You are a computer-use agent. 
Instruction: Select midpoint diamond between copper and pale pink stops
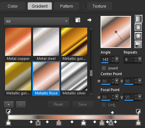[x=72, y=122]
